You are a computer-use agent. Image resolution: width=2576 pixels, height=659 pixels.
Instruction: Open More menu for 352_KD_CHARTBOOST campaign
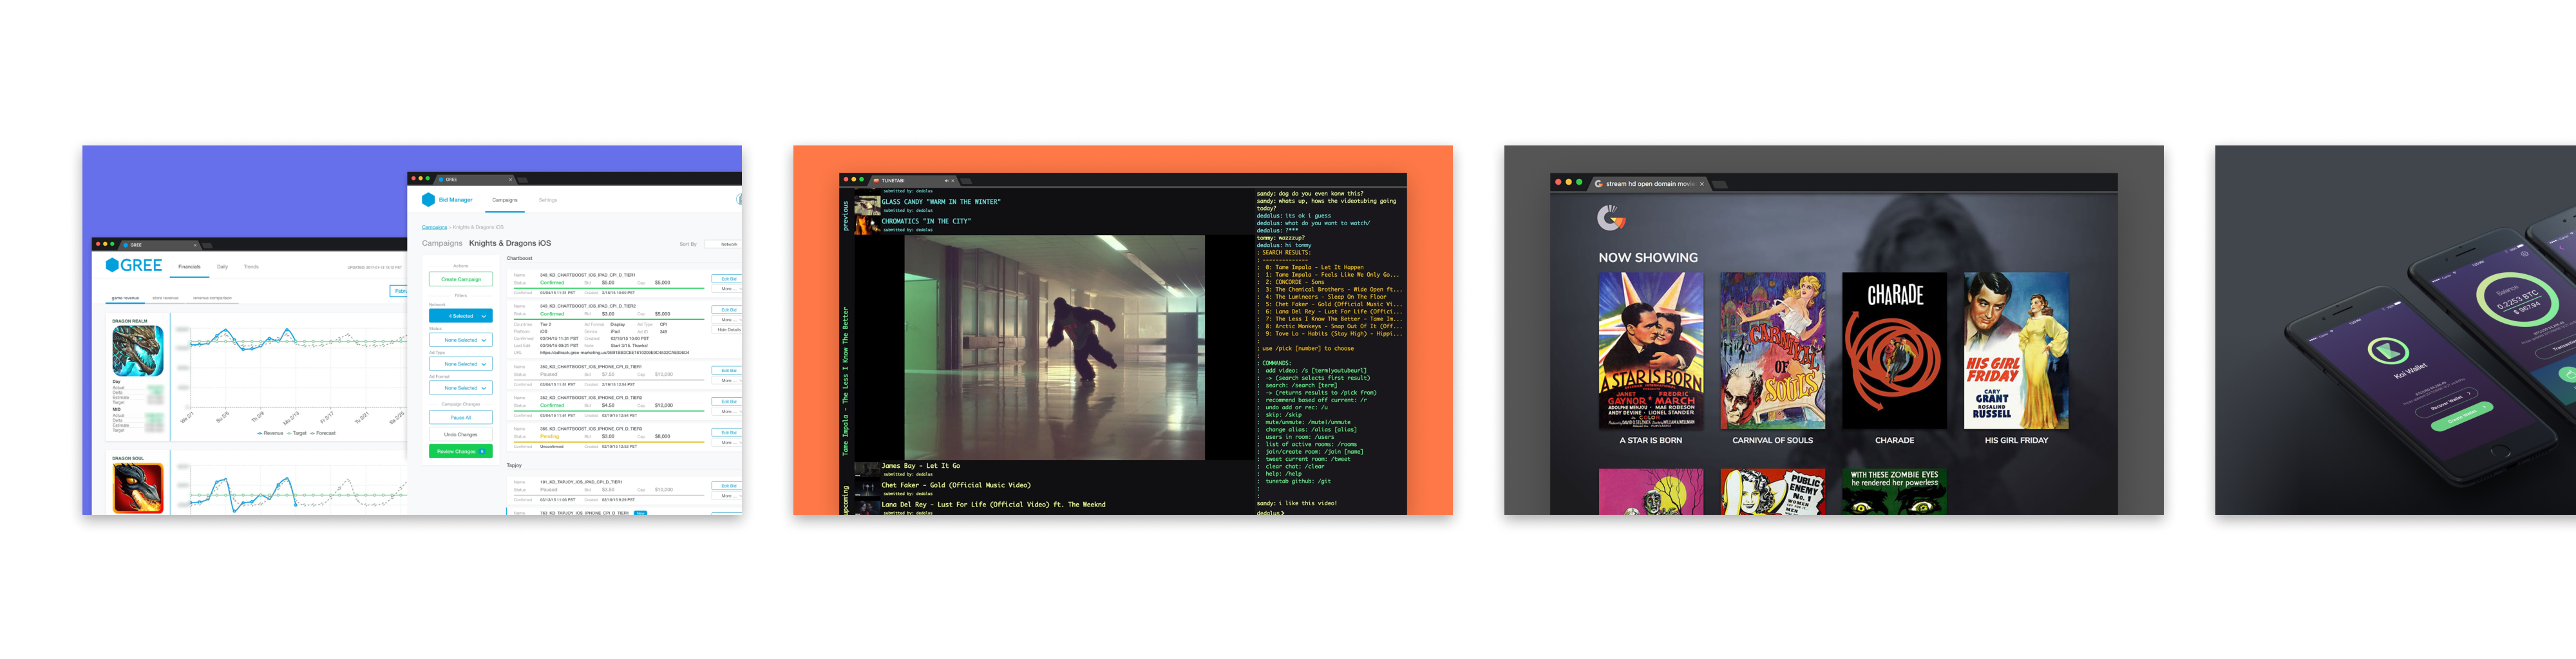(727, 412)
